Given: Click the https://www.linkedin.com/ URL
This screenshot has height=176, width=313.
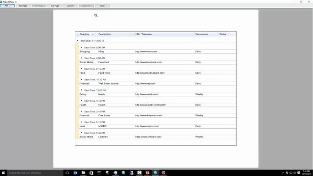Looking at the screenshot, I should tap(148, 137).
